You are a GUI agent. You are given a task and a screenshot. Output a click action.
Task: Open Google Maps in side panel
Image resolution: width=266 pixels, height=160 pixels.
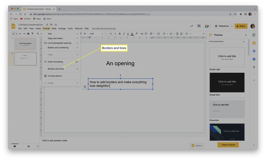[x=254, y=67]
